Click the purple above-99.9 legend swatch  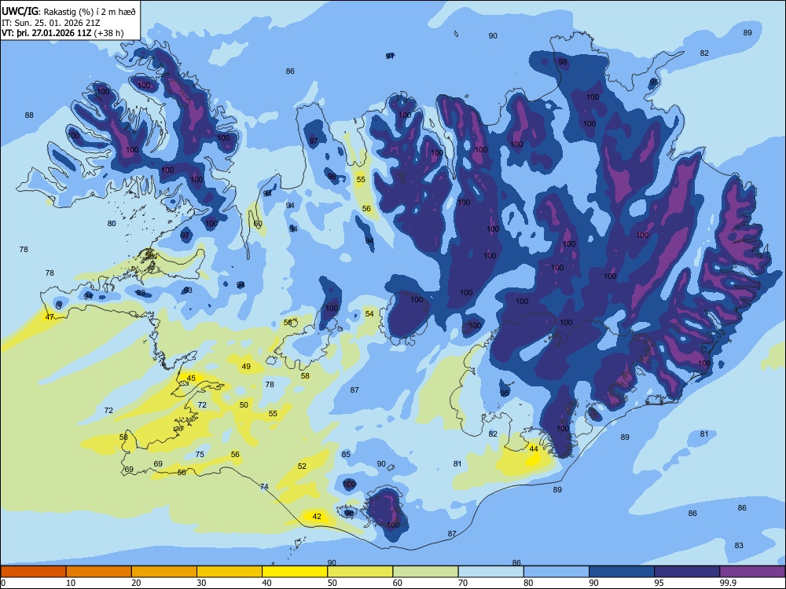click(752, 572)
